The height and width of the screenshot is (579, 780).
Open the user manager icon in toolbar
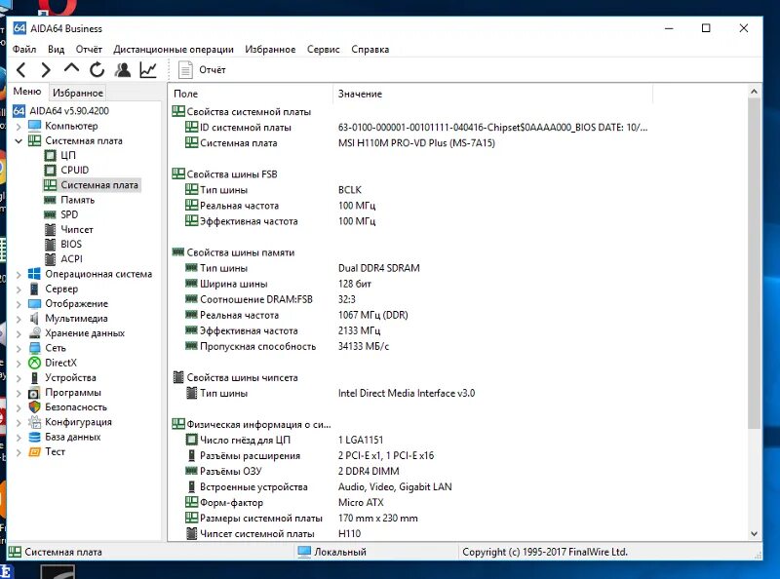[123, 69]
